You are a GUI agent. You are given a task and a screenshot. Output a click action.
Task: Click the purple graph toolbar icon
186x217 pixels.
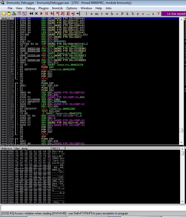click(x=24, y=14)
